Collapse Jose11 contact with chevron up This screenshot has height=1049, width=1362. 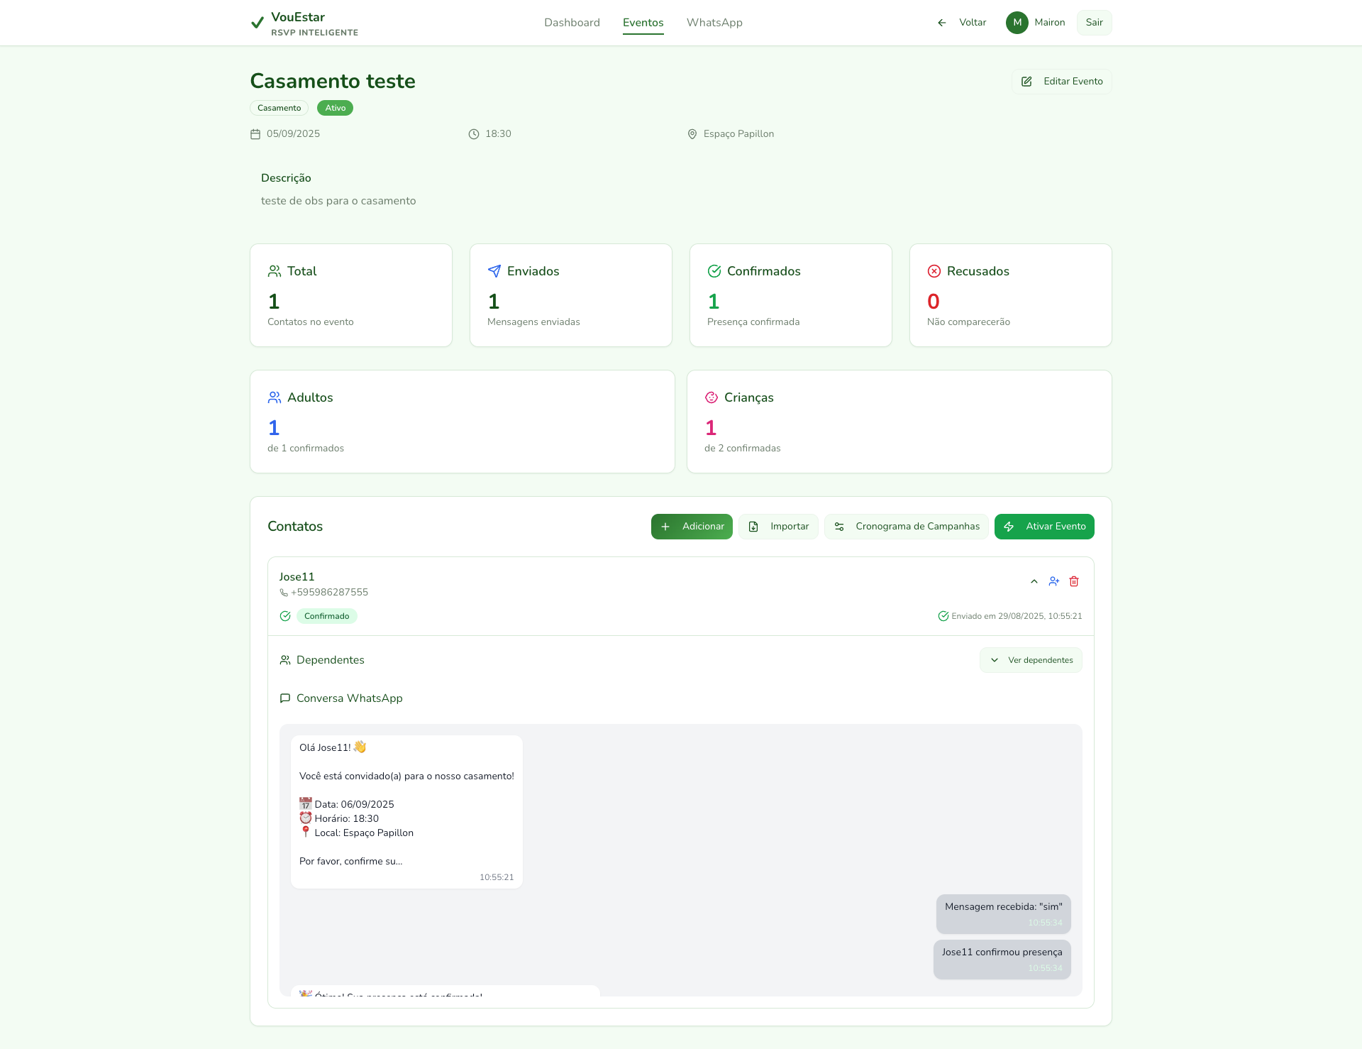(1034, 581)
